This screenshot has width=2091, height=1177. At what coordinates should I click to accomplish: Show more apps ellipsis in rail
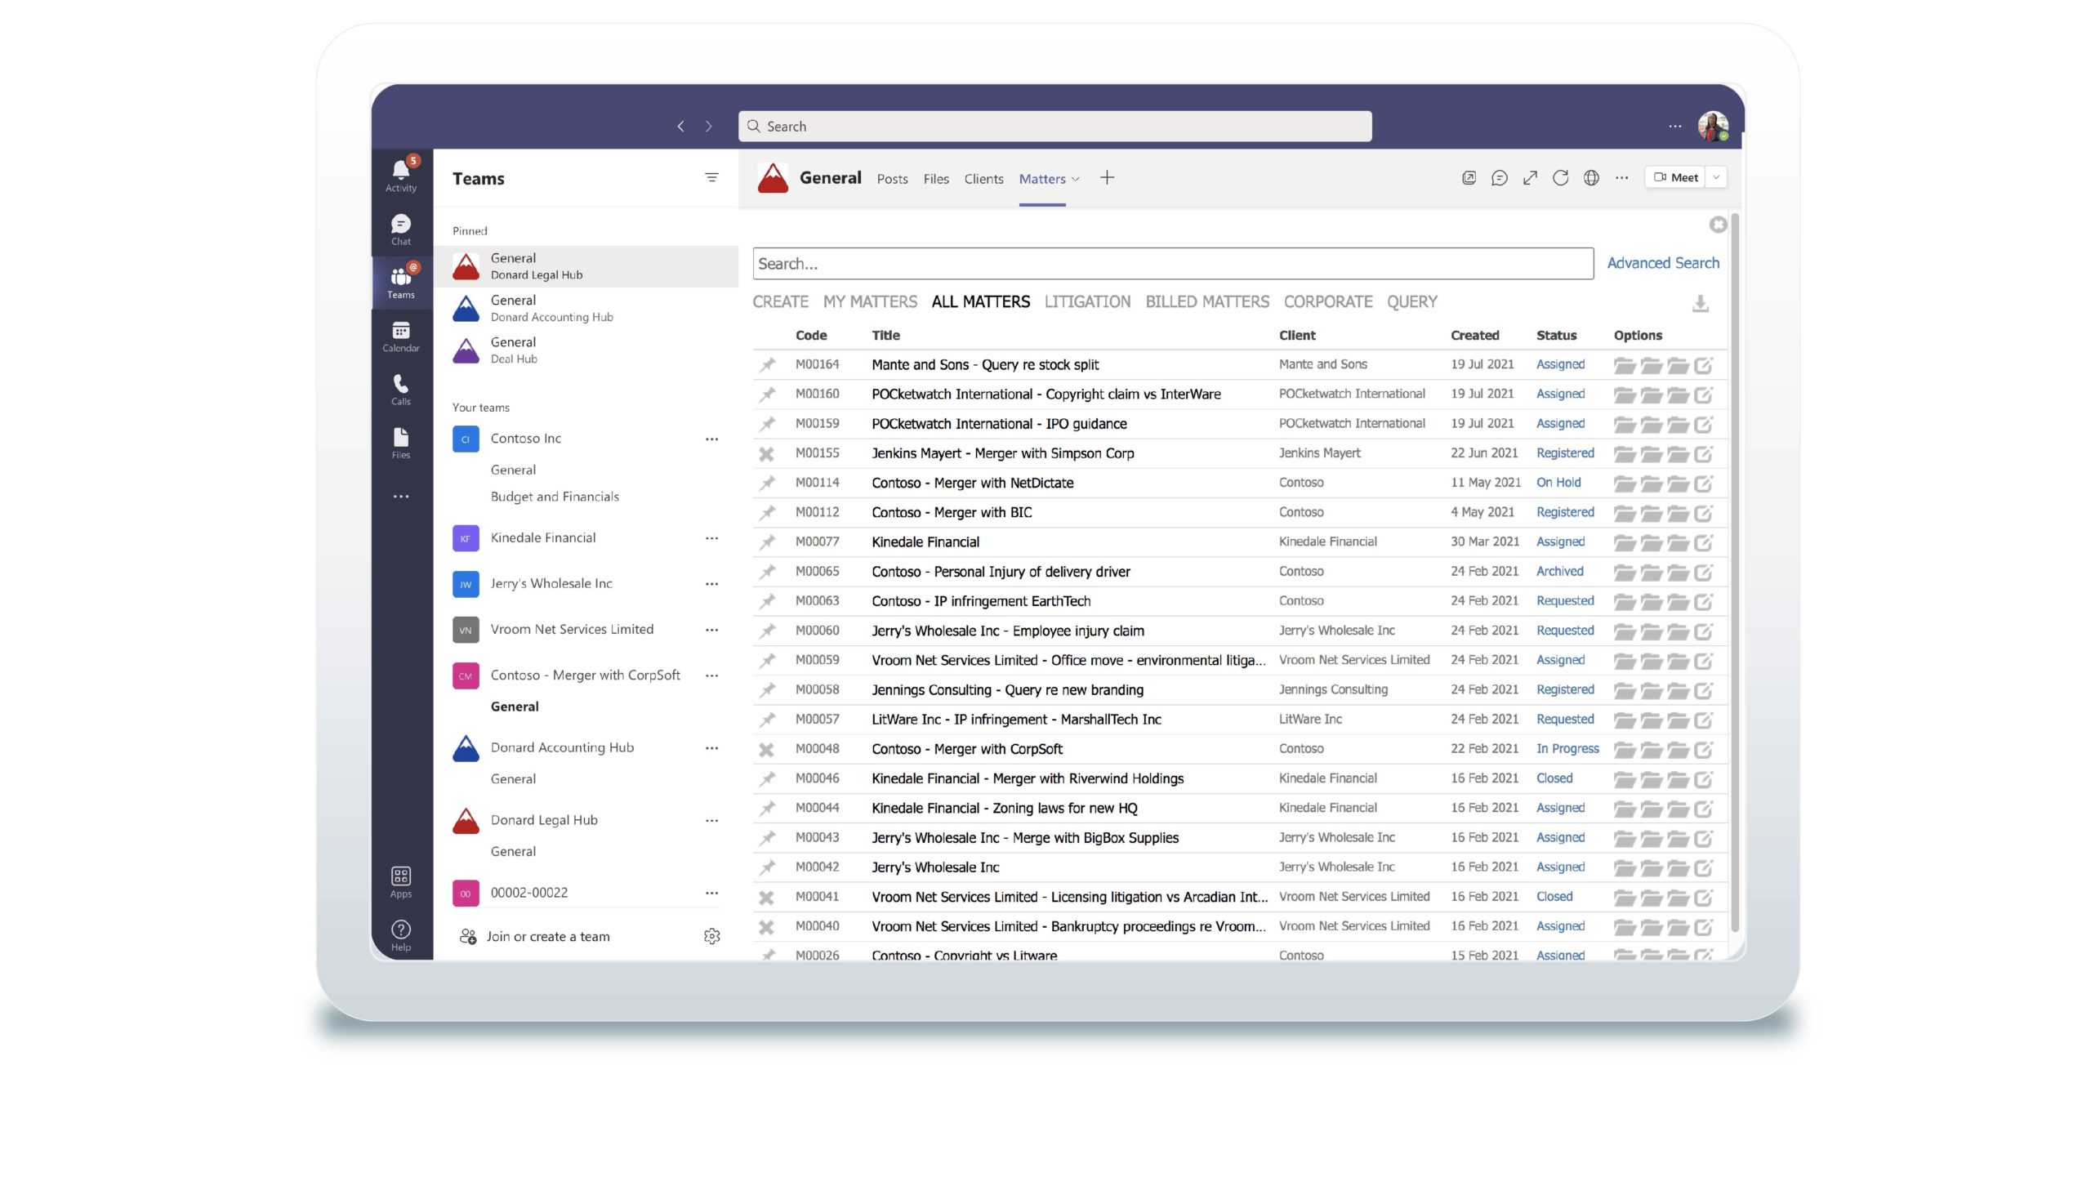(400, 497)
